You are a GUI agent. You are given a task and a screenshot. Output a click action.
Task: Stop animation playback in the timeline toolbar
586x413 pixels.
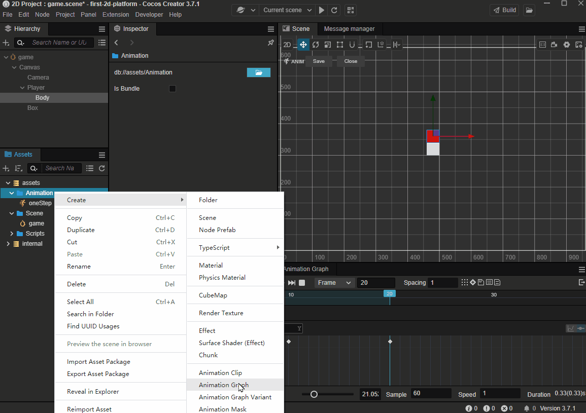tap(302, 283)
